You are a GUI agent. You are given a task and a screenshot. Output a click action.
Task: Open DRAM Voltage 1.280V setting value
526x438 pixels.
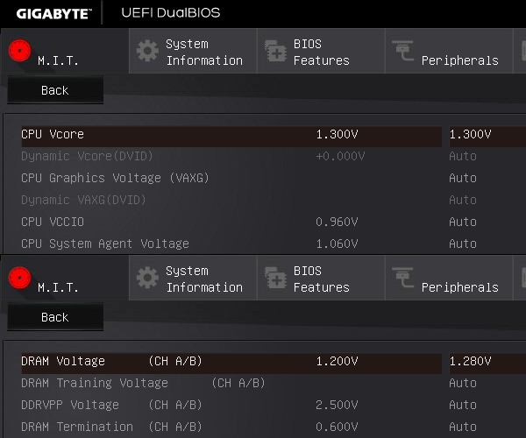(487, 361)
